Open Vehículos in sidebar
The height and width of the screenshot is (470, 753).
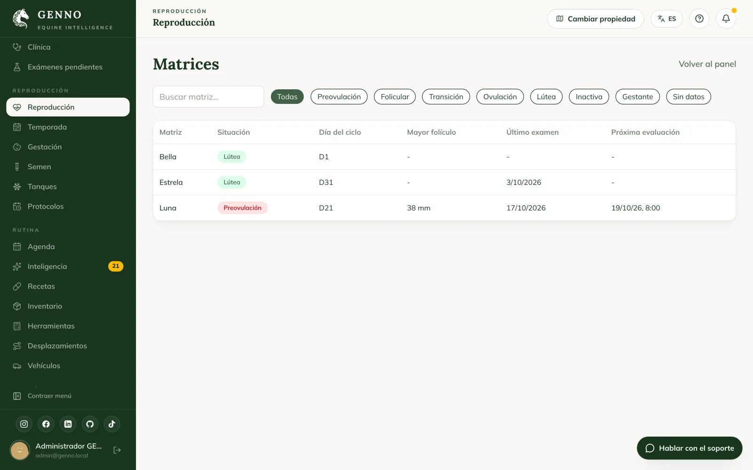(68, 366)
